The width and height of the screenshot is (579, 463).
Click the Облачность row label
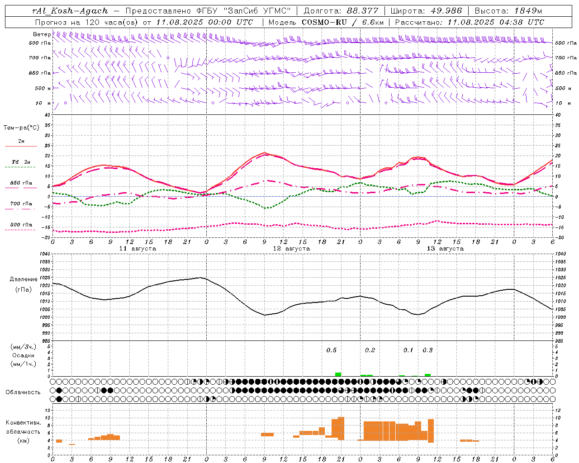click(x=23, y=392)
